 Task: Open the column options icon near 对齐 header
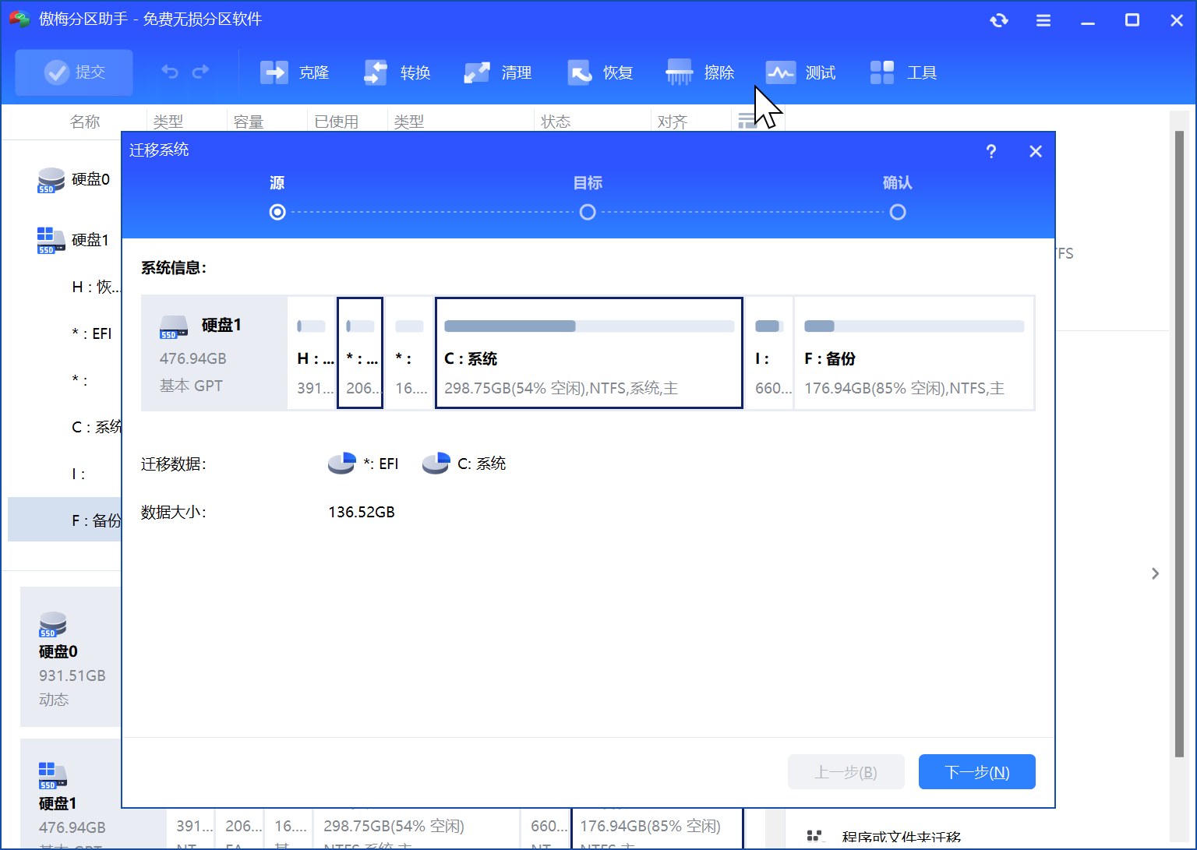coord(749,121)
